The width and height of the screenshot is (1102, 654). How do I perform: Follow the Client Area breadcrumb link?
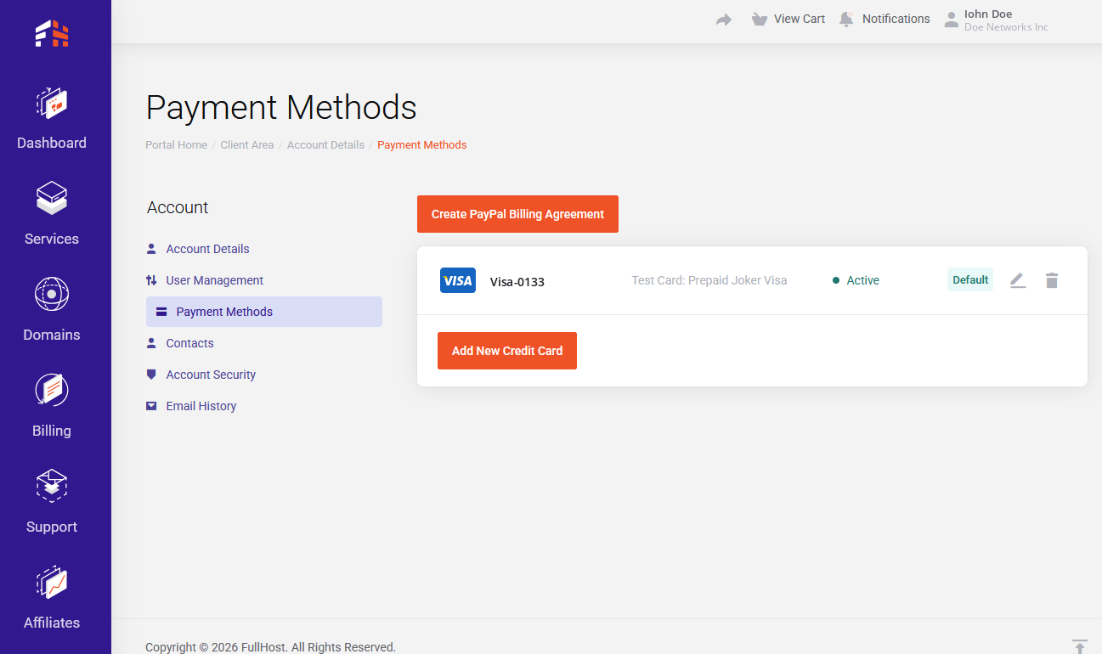click(x=247, y=145)
